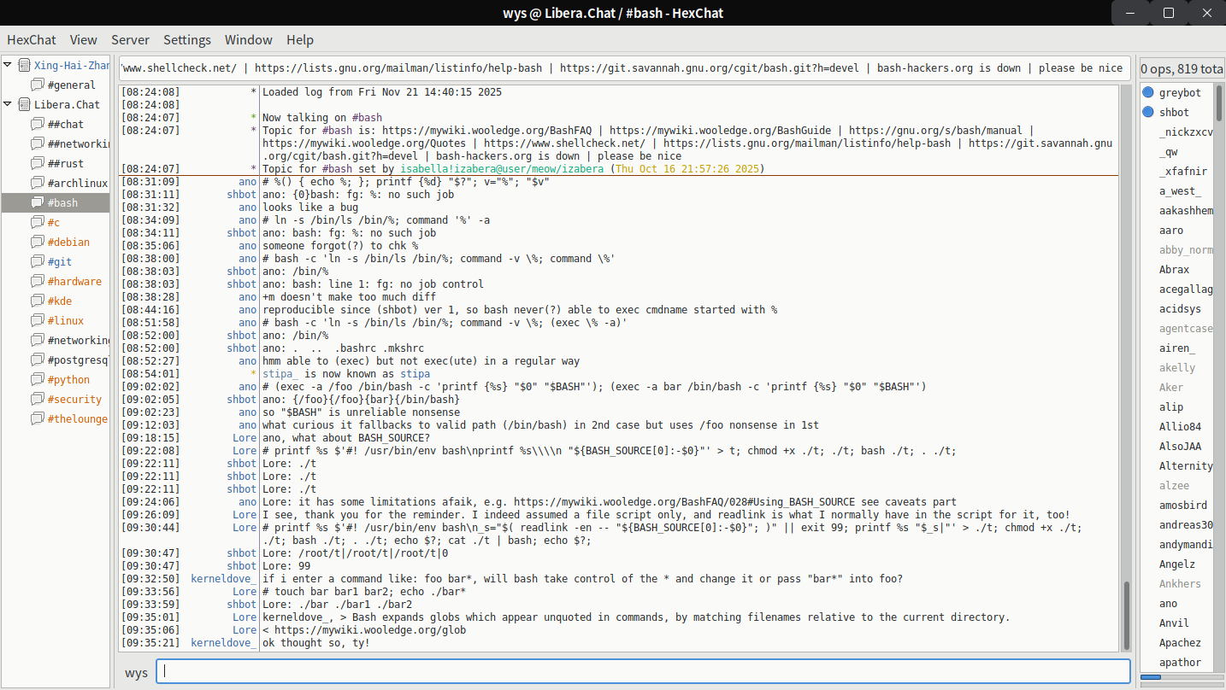Open the Server menu
Viewport: 1226px width, 690px height.
click(x=130, y=39)
